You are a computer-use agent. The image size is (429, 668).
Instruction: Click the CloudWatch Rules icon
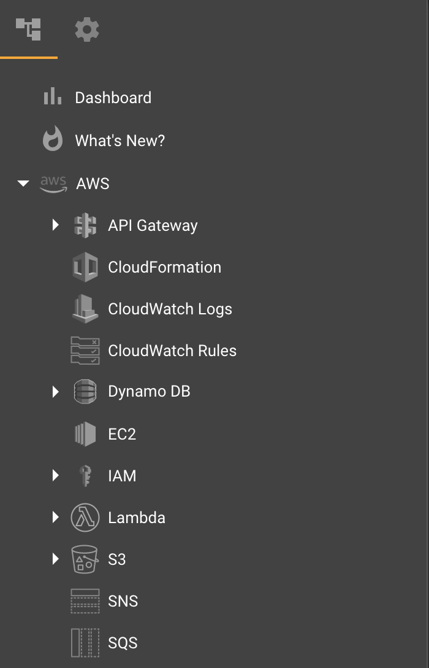pyautogui.click(x=85, y=351)
